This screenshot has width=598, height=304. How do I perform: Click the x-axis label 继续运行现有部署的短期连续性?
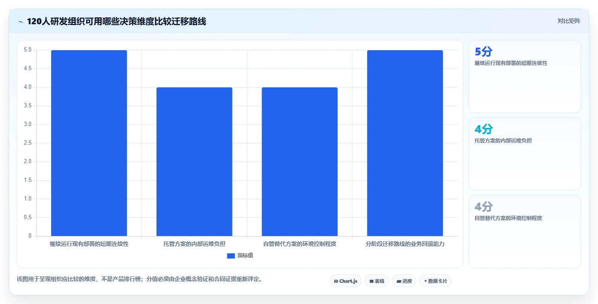click(x=89, y=244)
